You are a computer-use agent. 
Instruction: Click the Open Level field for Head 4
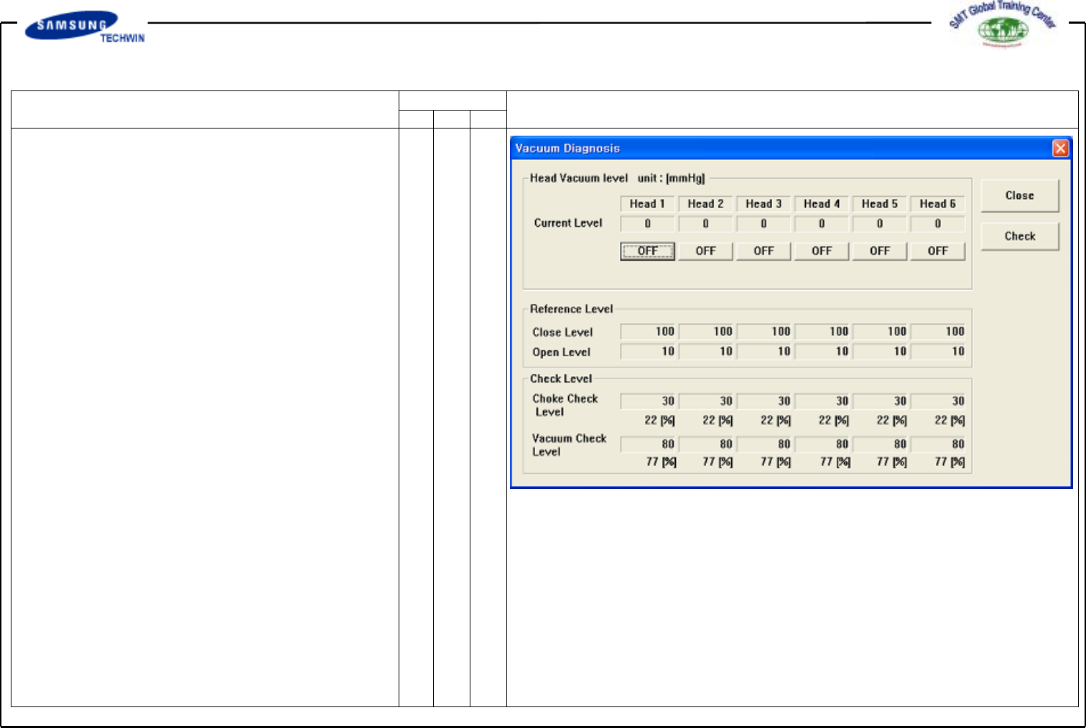pyautogui.click(x=822, y=352)
